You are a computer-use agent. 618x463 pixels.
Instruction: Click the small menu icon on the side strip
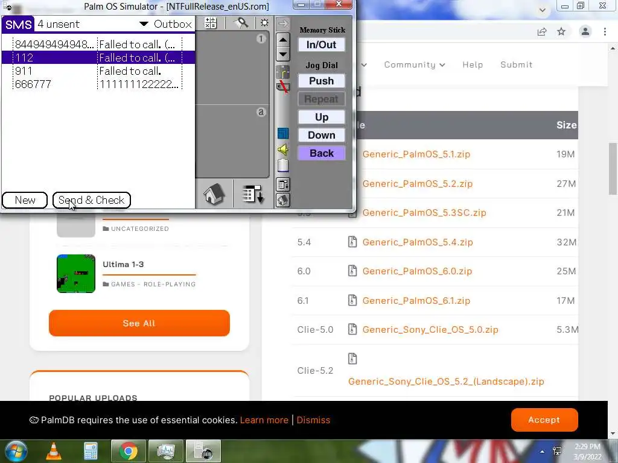coord(283,184)
